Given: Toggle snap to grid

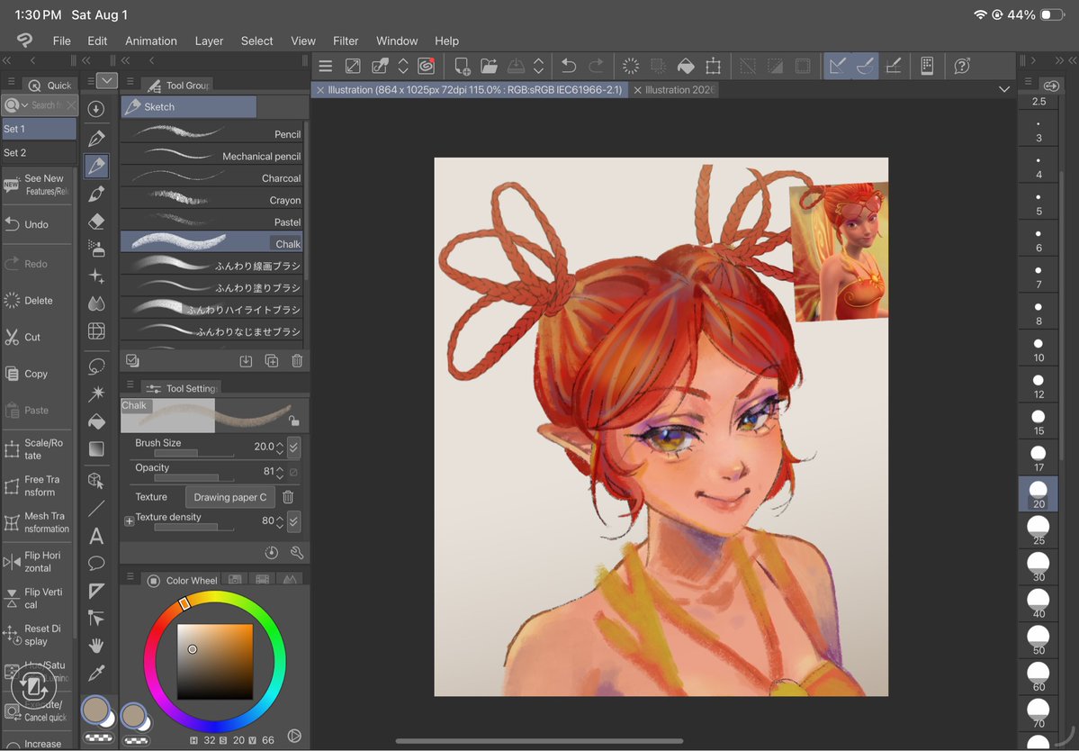Looking at the screenshot, I should coord(894,66).
